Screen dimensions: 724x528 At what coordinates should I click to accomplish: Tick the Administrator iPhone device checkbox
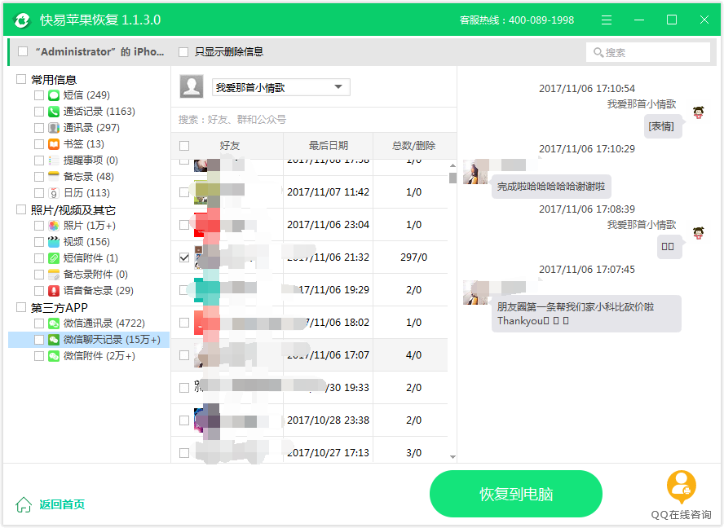[x=23, y=51]
